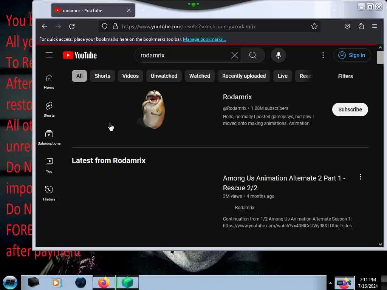
Task: Select the Watched filter chip
Action: [x=200, y=76]
